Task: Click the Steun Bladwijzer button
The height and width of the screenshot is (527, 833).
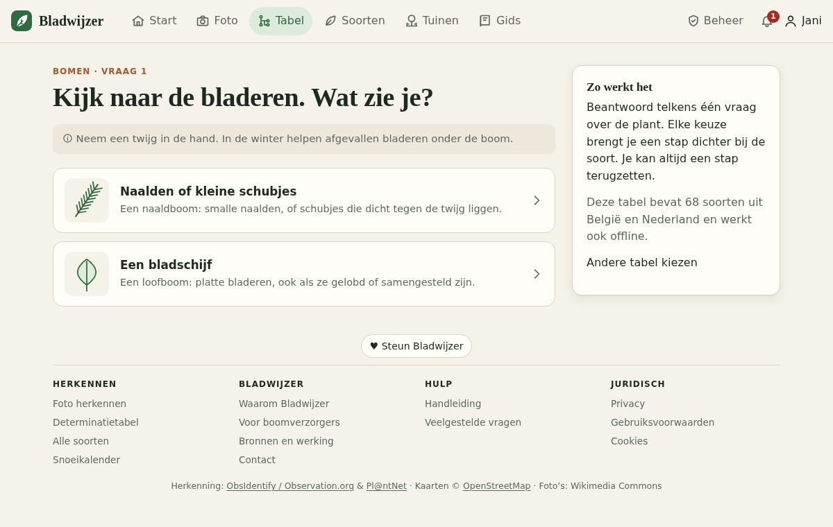Action: [416, 346]
